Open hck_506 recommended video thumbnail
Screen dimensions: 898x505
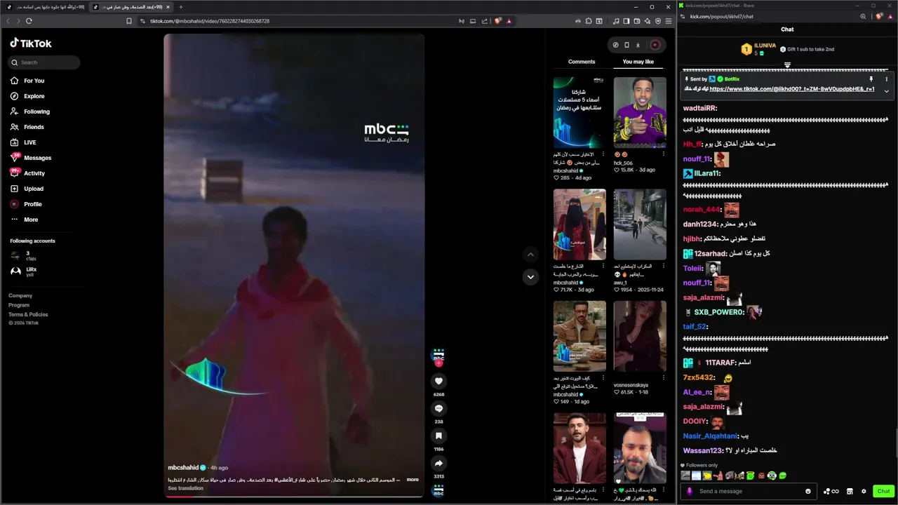640,112
